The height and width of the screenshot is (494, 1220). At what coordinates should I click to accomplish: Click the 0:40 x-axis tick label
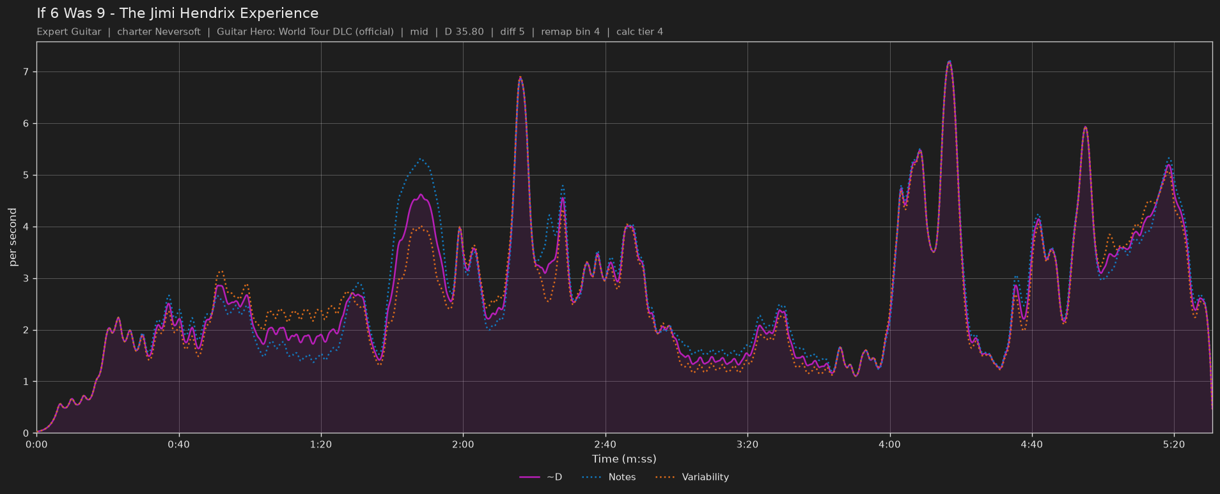[179, 444]
